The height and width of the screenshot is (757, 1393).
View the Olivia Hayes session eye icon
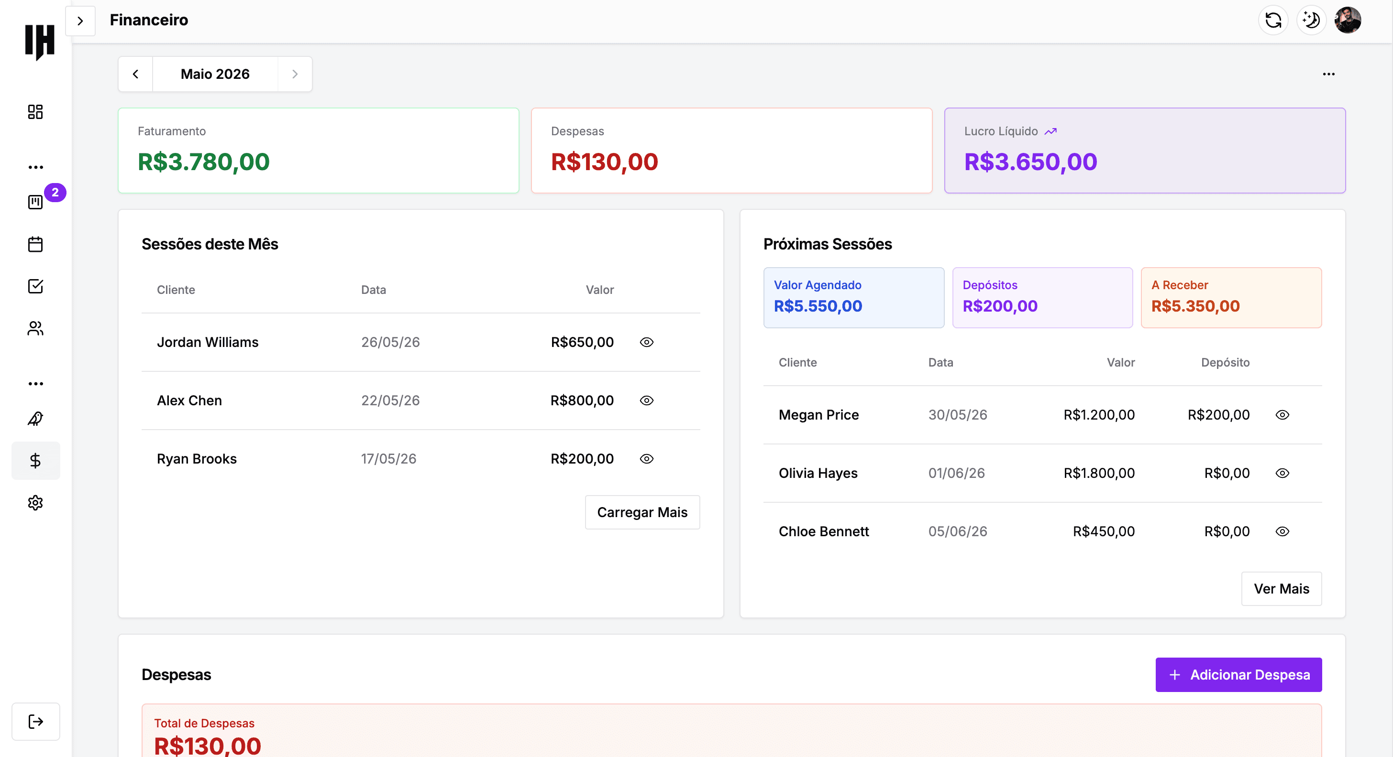(1282, 473)
